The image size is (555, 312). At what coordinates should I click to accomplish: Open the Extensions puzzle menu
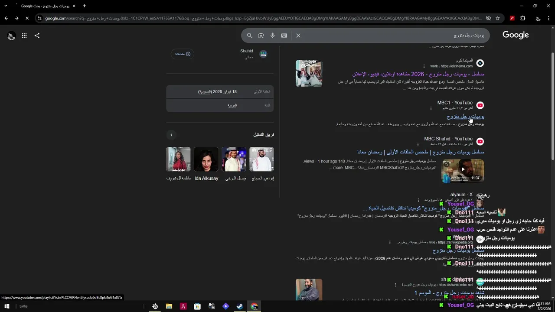coord(522,18)
